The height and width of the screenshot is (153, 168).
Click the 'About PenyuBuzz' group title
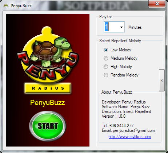[117, 92]
